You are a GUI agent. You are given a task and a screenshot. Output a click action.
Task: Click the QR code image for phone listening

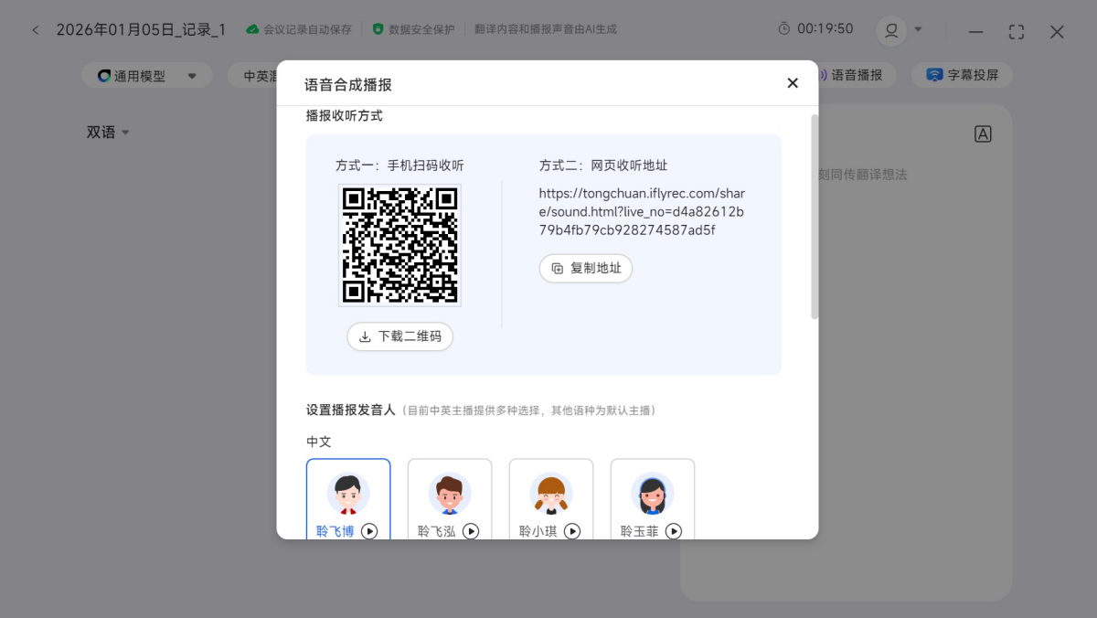click(x=399, y=245)
